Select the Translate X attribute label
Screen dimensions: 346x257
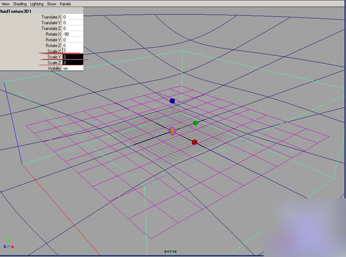[x=51, y=17]
